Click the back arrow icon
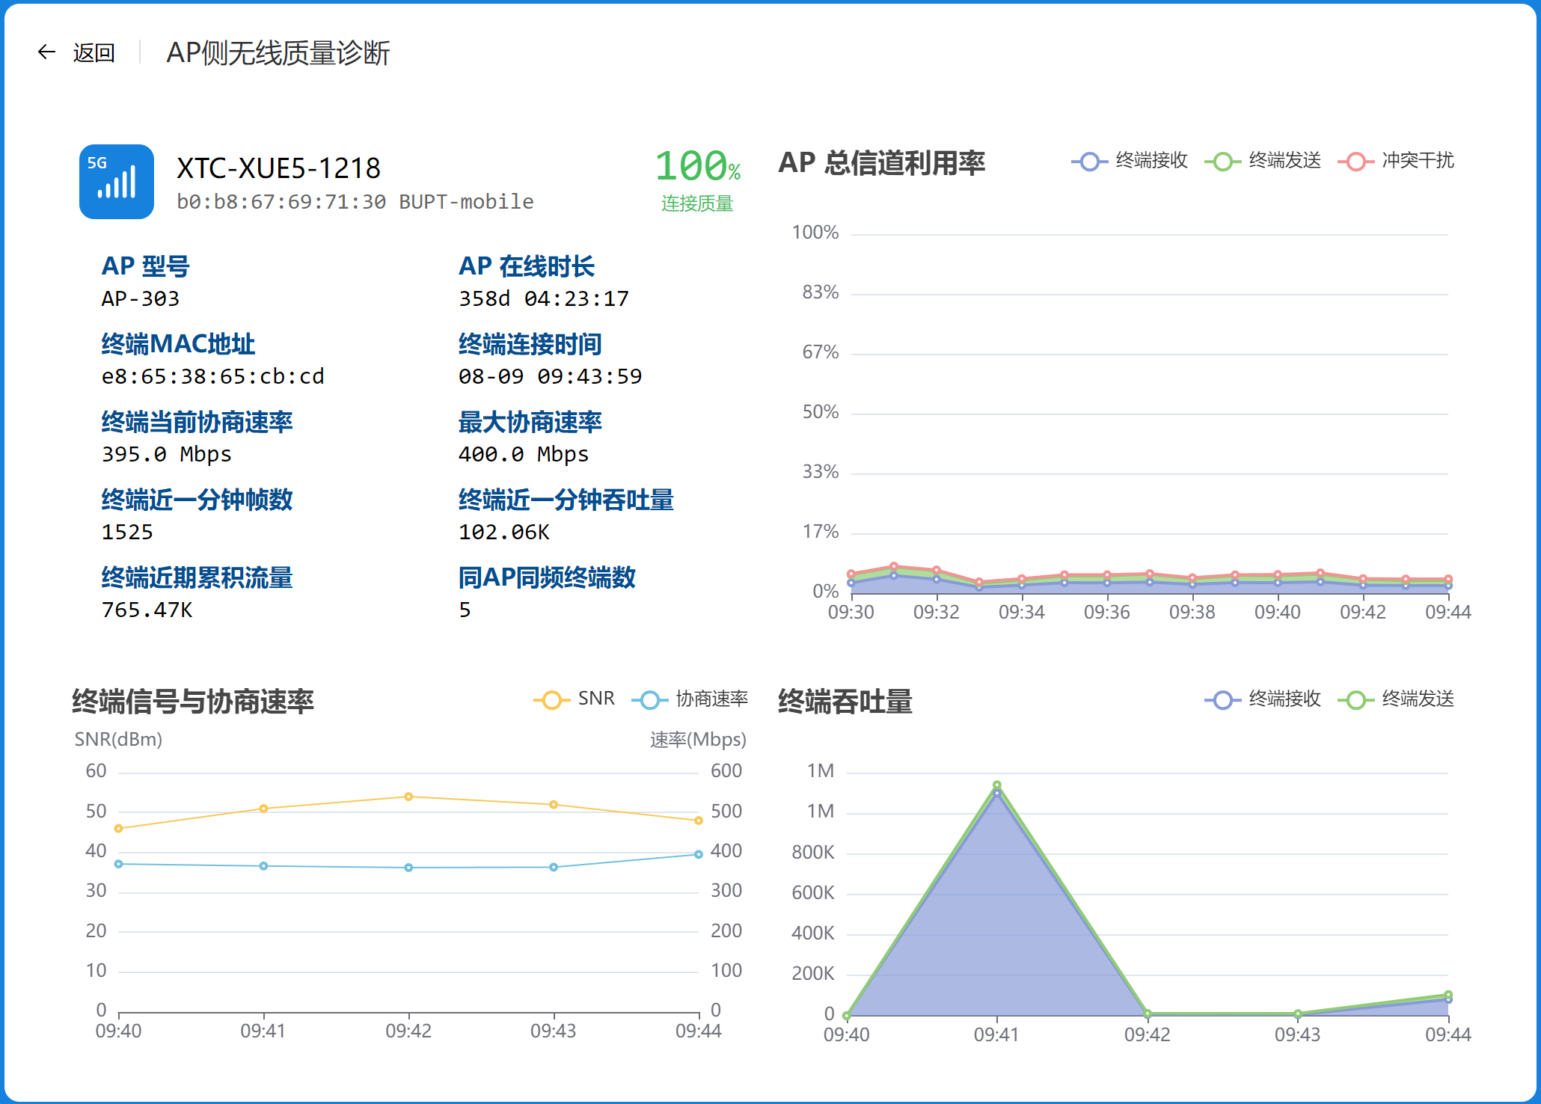This screenshot has height=1104, width=1541. pos(46,52)
